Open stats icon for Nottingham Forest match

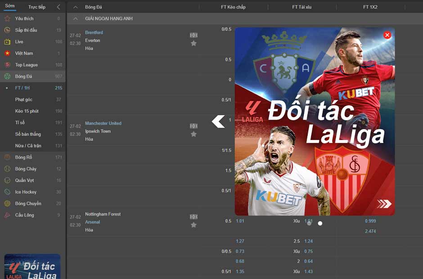[x=193, y=216]
